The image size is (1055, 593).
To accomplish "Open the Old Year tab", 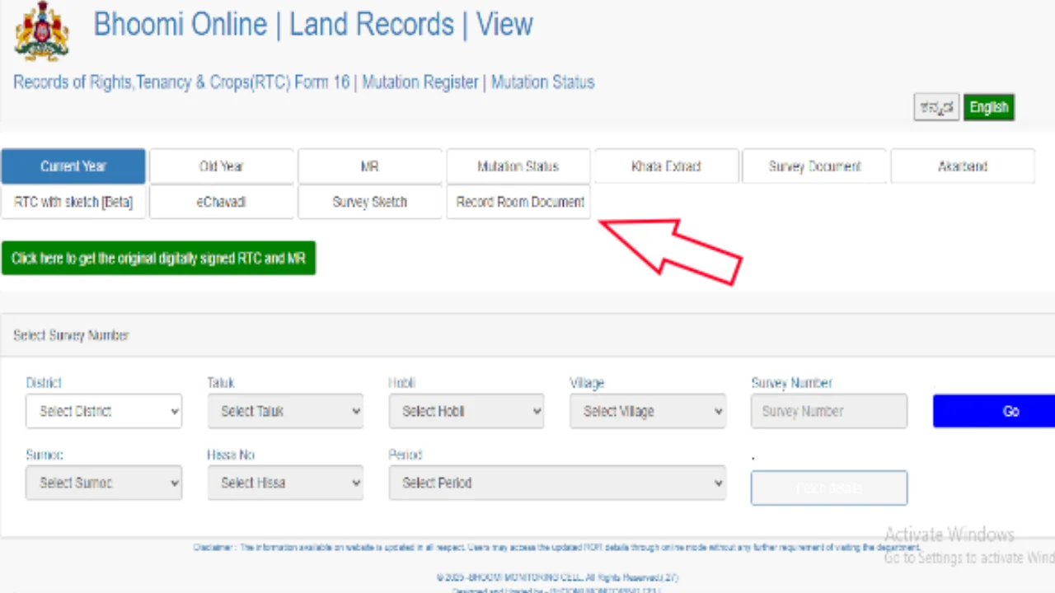I will [x=222, y=166].
